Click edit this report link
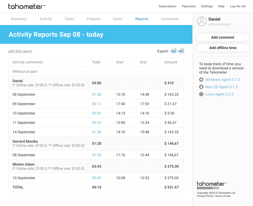The height and width of the screenshot is (206, 253). pyautogui.click(x=20, y=51)
